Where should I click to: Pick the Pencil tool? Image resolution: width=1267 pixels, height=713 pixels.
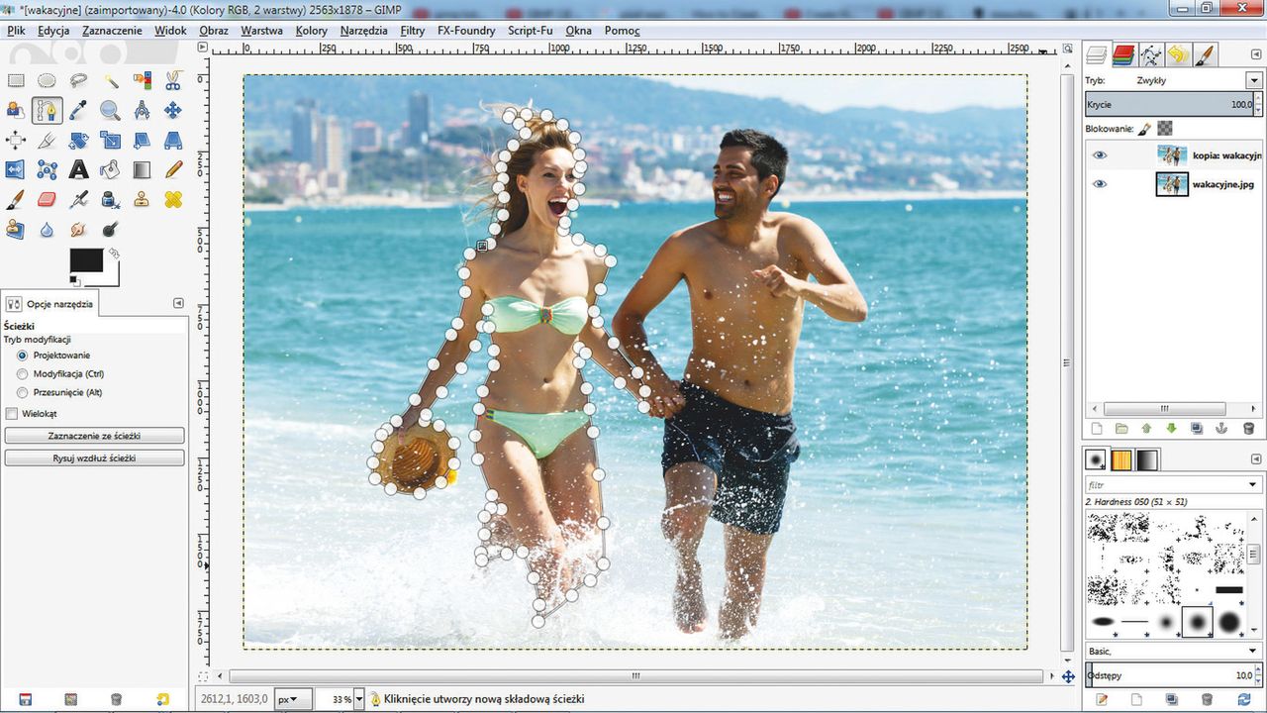point(173,169)
